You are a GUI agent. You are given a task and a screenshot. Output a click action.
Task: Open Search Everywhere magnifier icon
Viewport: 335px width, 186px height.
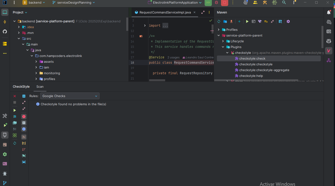(x=284, y=3)
